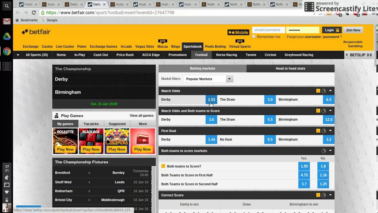Open the In-Play menu item
The image size is (378, 213).
pos(79,55)
